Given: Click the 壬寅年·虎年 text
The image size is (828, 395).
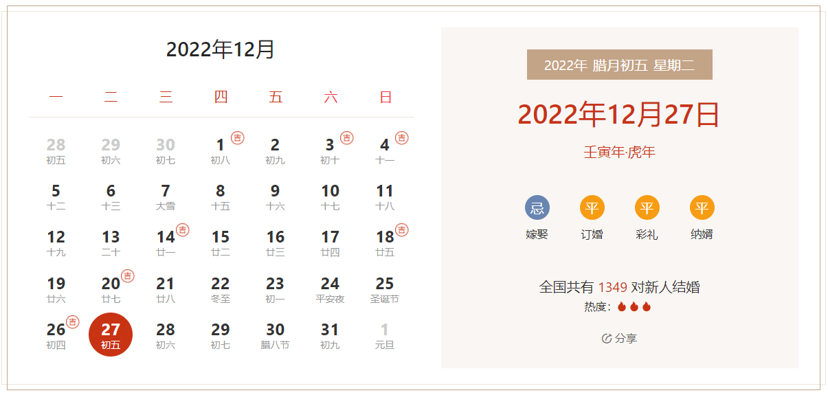Looking at the screenshot, I should (620, 153).
